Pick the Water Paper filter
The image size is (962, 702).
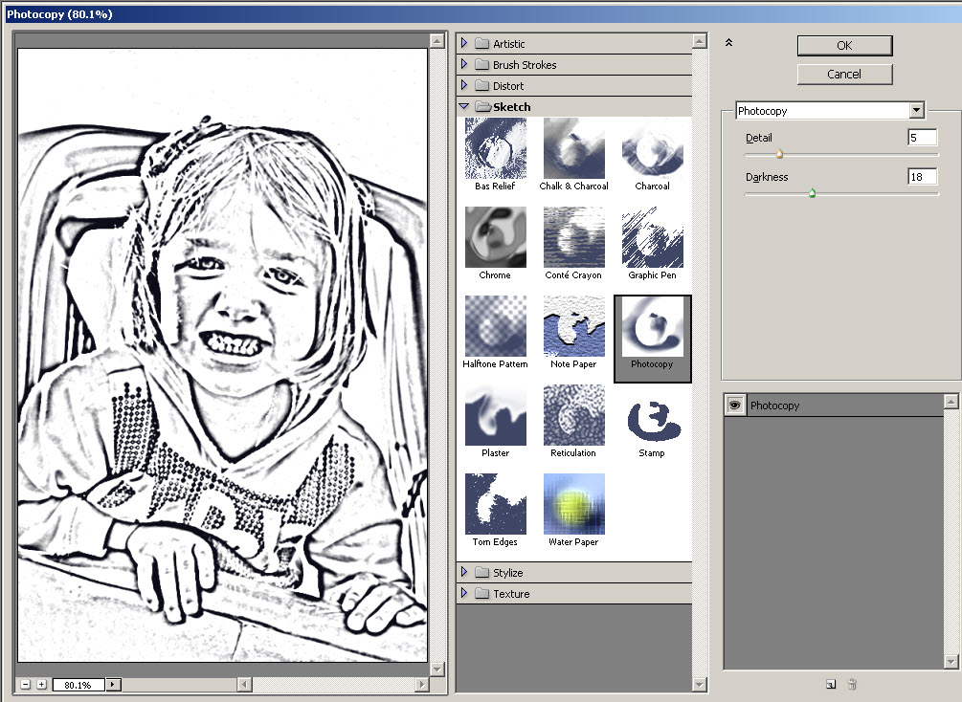pos(573,504)
